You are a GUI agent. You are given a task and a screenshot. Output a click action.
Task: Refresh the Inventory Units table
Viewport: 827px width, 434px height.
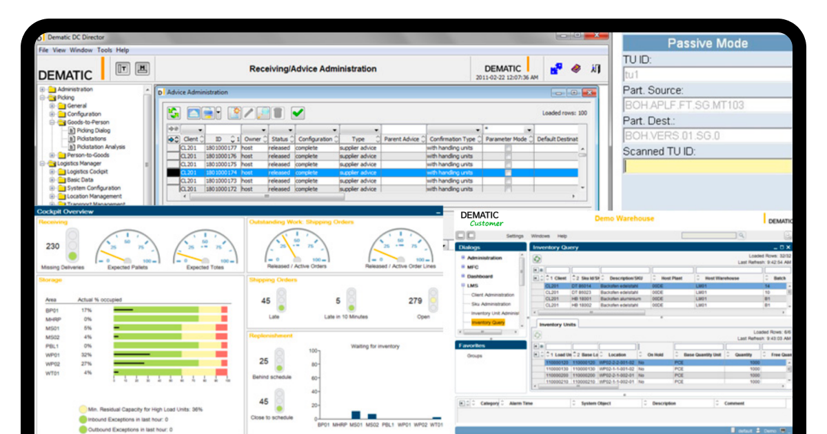tap(537, 335)
